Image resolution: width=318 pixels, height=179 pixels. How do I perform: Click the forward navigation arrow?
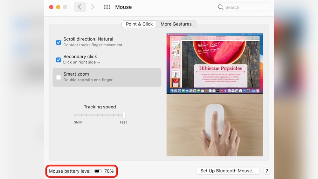point(93,7)
